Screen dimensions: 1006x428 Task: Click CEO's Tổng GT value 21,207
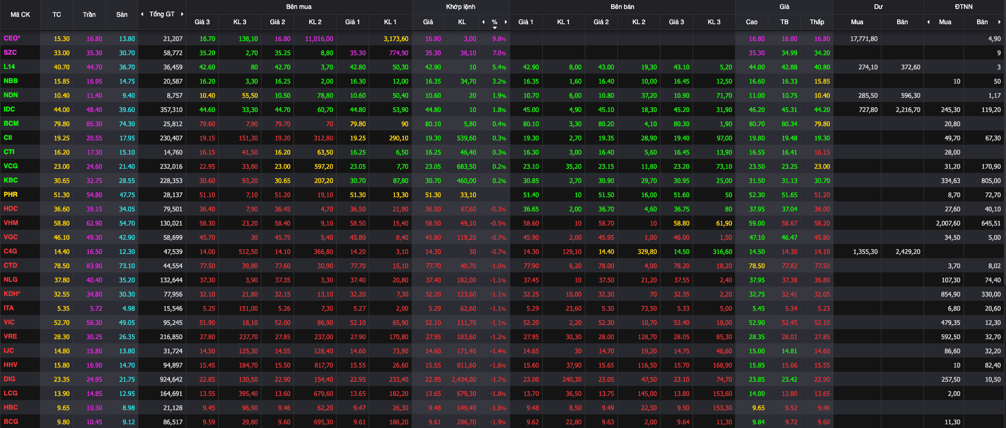(173, 39)
